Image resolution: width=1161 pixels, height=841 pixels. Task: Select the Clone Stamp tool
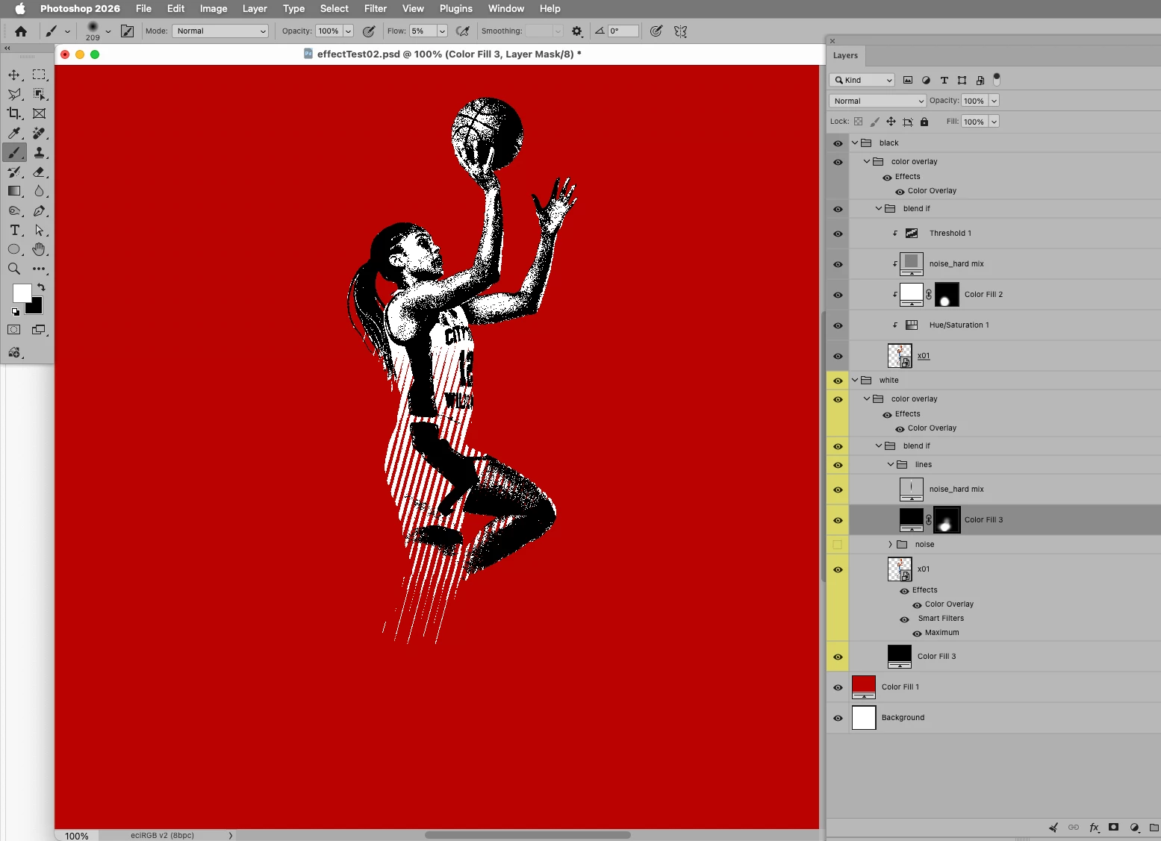(x=39, y=152)
